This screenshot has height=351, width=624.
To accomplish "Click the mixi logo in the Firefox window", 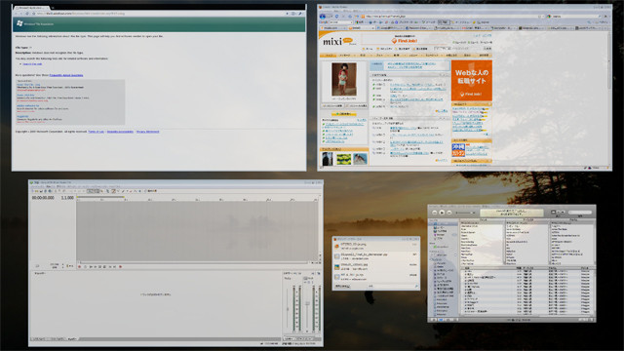I will [337, 41].
